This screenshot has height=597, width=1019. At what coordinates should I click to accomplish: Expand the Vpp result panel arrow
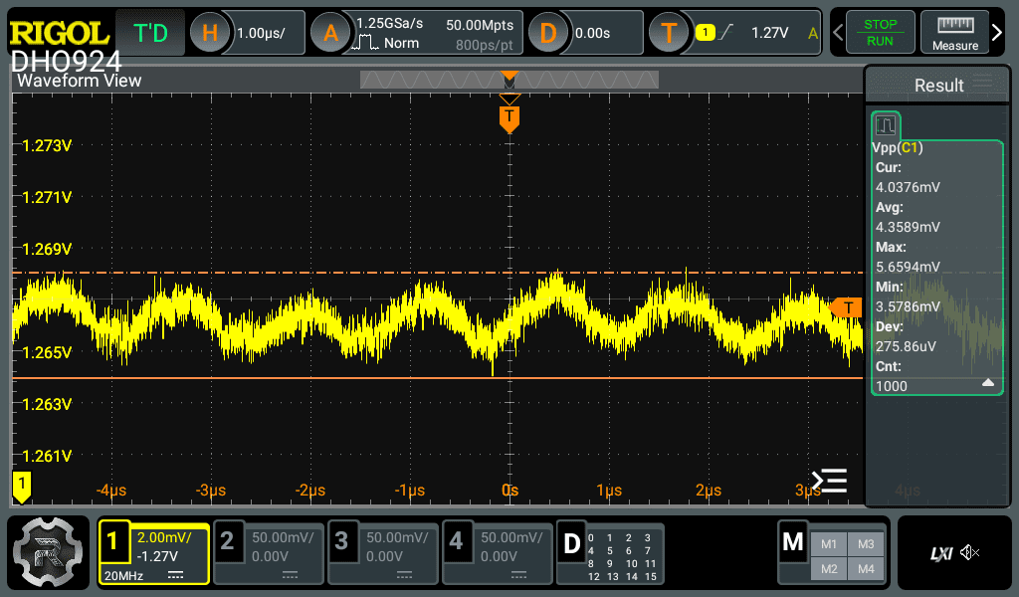988,383
